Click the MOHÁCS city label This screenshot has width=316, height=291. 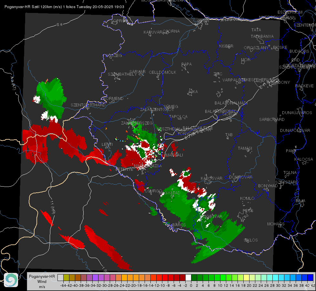pyautogui.click(x=276, y=224)
